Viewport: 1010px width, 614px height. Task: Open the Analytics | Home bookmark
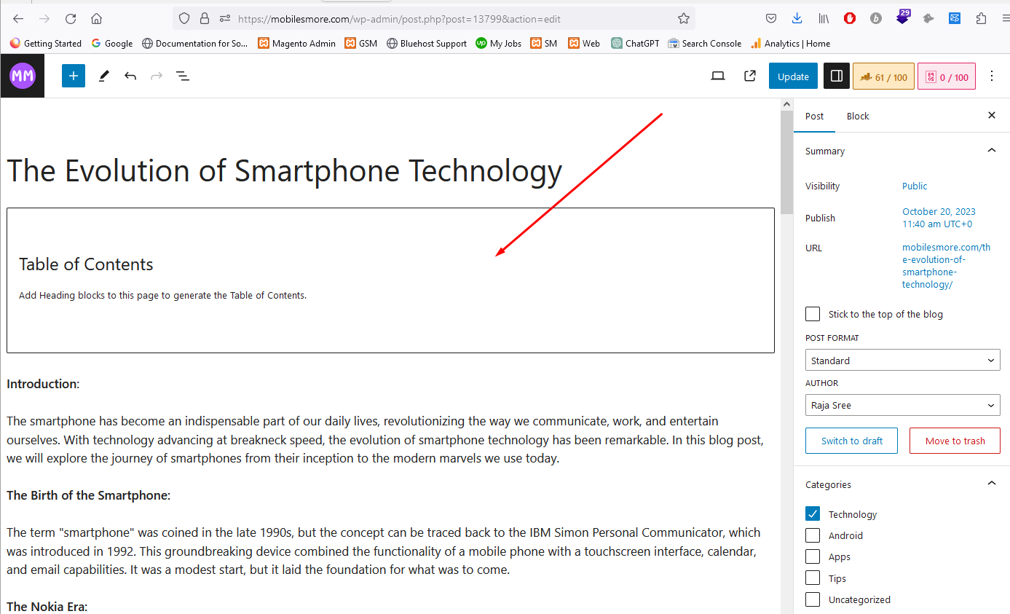pos(791,43)
